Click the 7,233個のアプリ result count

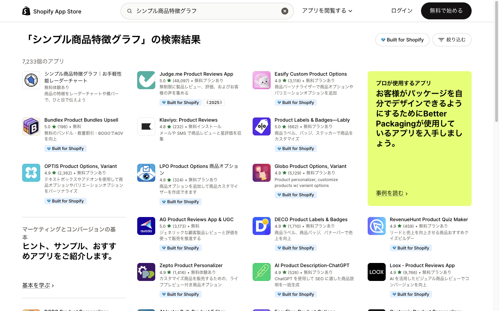pos(43,62)
